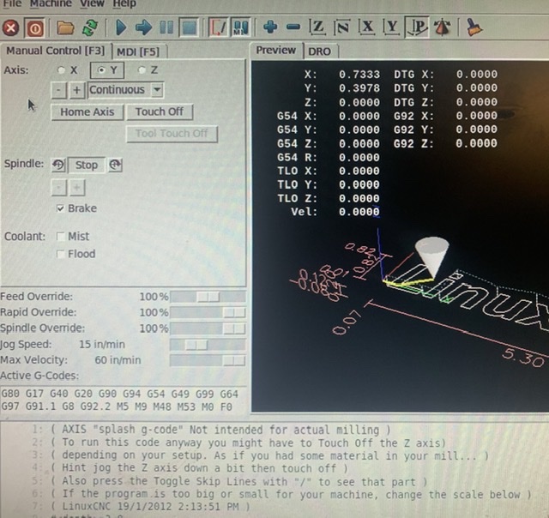
Task: Switch to the MDI [F5] tab
Action: tap(138, 52)
